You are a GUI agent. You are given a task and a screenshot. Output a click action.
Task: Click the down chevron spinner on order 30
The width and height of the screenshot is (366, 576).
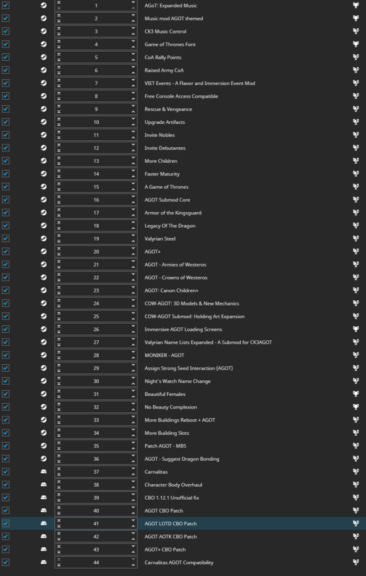pos(133,378)
